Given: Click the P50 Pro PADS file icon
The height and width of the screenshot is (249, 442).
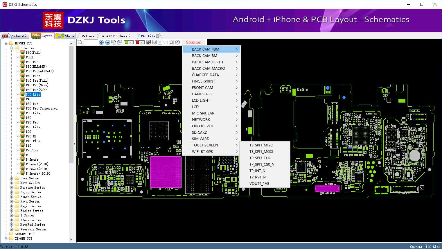Looking at the screenshot, I should pyautogui.click(x=22, y=62).
